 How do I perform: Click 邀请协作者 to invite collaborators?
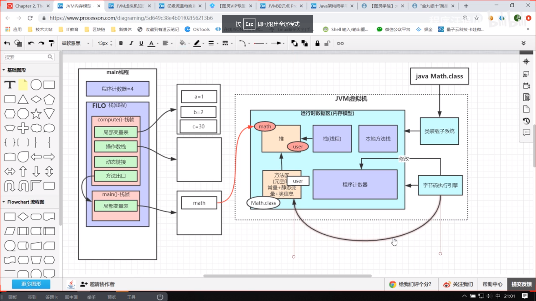point(98,284)
